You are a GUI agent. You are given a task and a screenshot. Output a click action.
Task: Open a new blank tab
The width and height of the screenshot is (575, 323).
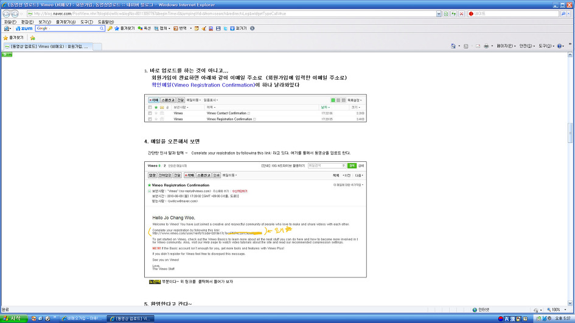[x=97, y=47]
